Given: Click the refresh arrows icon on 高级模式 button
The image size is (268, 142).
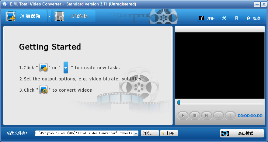Looking at the screenshot, I should (225, 133).
